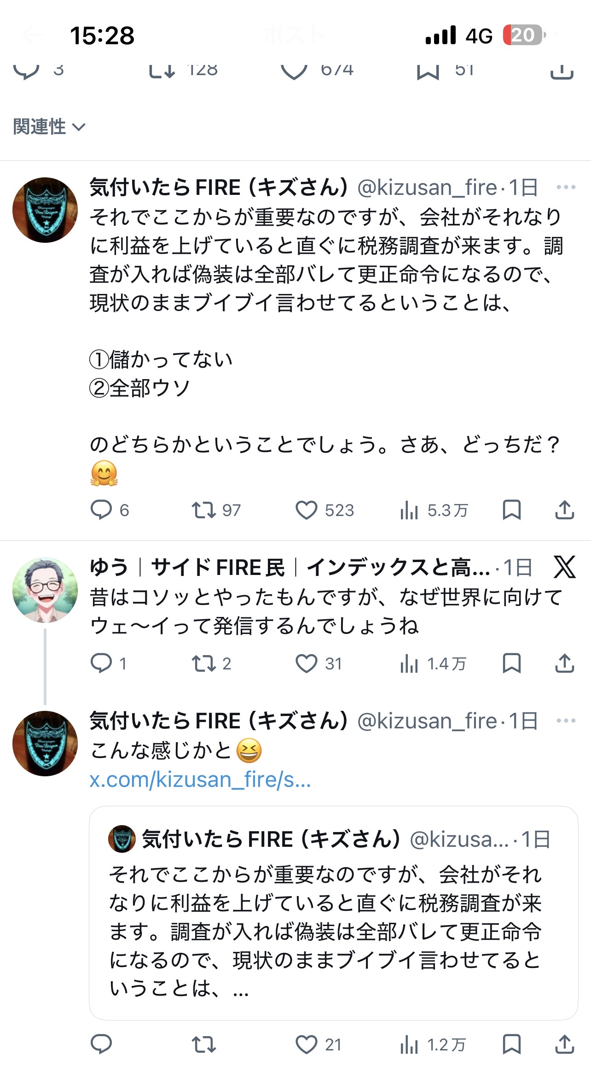Like the ゆう reply with 31 likes
Screen dimensions: 591x1073
point(306,664)
